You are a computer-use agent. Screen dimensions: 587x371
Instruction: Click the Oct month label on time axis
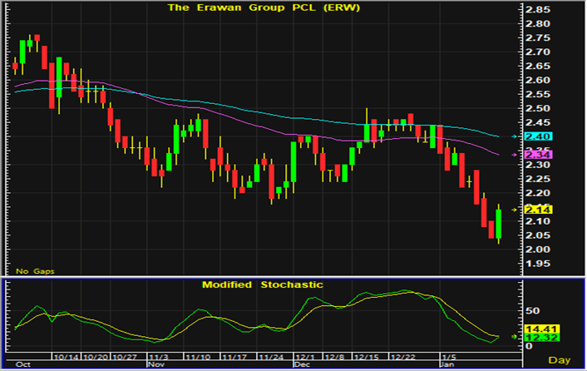(23, 364)
